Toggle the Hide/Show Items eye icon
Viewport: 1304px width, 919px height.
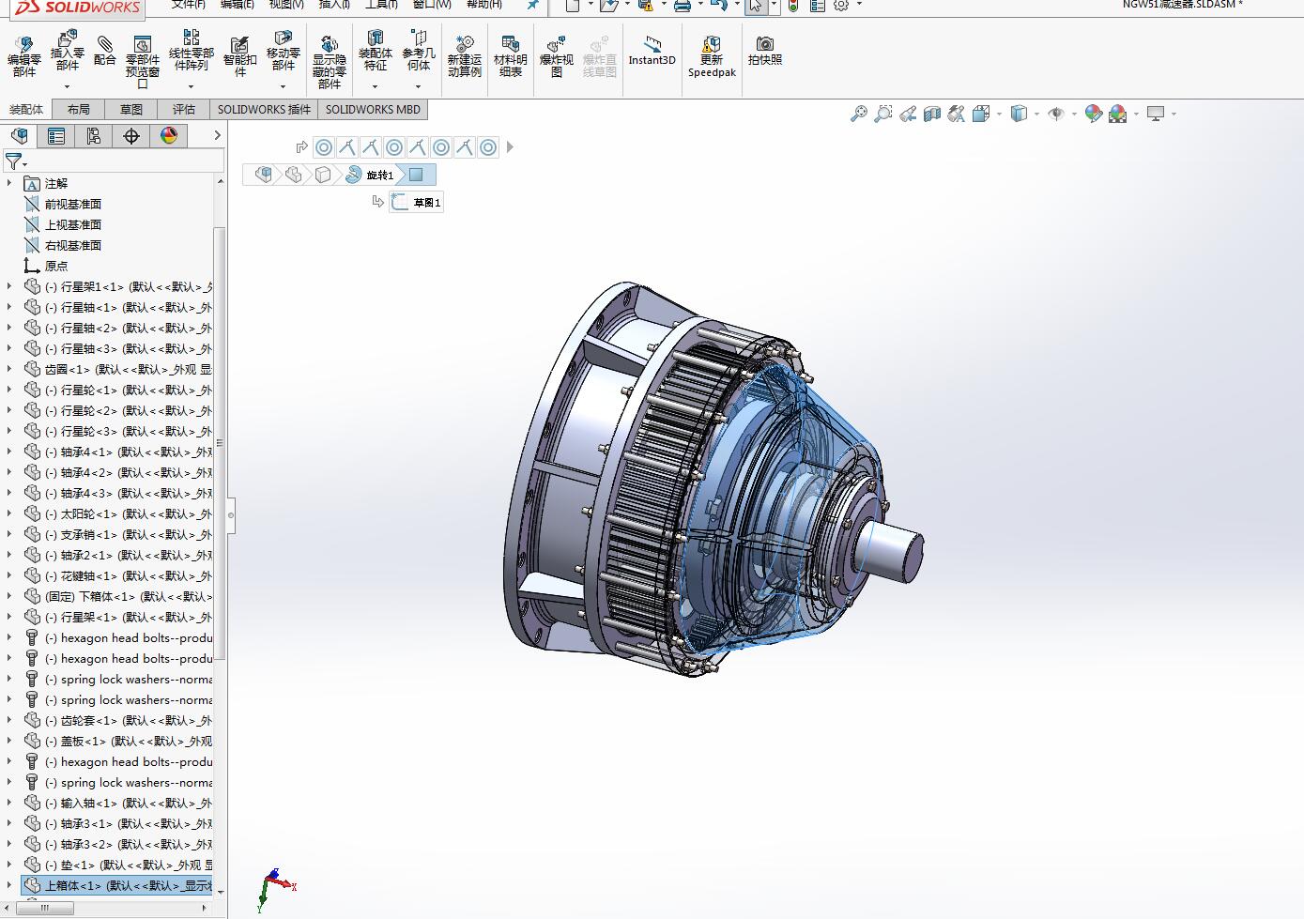tap(1056, 114)
